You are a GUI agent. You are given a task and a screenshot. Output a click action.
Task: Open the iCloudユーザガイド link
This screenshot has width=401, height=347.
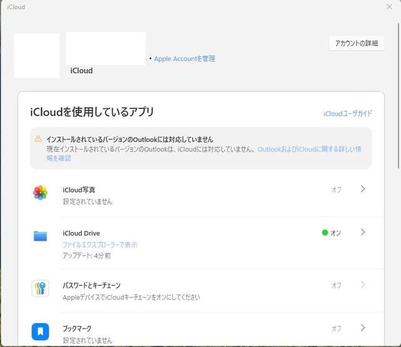[348, 114]
